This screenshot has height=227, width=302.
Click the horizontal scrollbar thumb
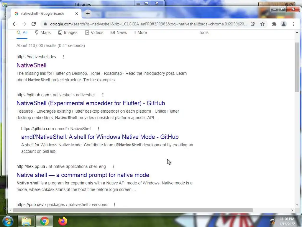click(133, 210)
